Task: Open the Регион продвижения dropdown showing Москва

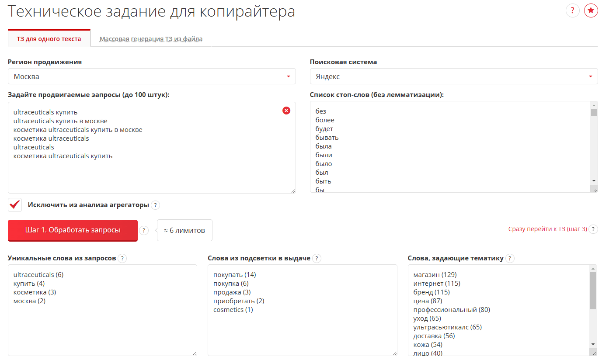Action: pyautogui.click(x=152, y=76)
